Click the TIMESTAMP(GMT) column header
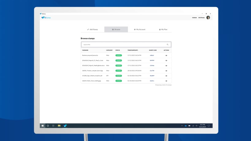251x141 pixels. pos(133,50)
